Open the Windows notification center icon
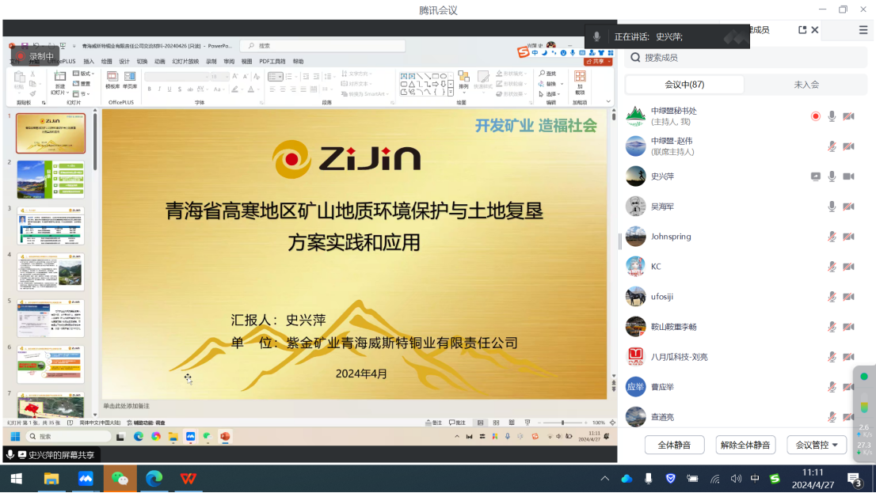The image size is (876, 493). [x=854, y=479]
